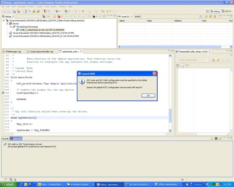This screenshot has height=187, width=234.
Task: Close the Launch ROV dialog with X
Action: (x=154, y=74)
